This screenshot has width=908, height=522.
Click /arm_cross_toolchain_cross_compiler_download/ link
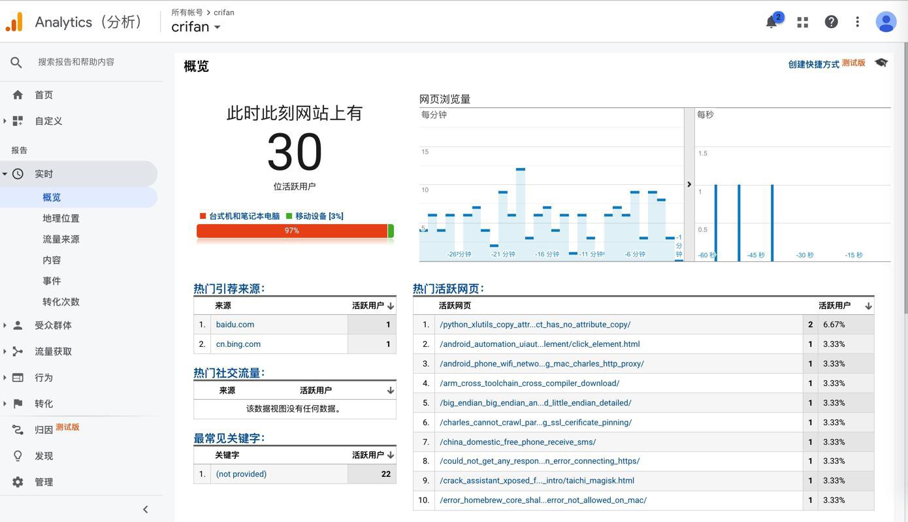[529, 383]
